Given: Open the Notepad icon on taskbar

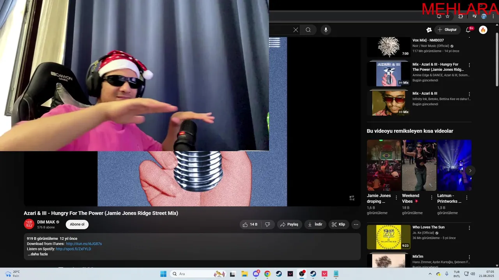Looking at the screenshot, I should tap(336, 274).
